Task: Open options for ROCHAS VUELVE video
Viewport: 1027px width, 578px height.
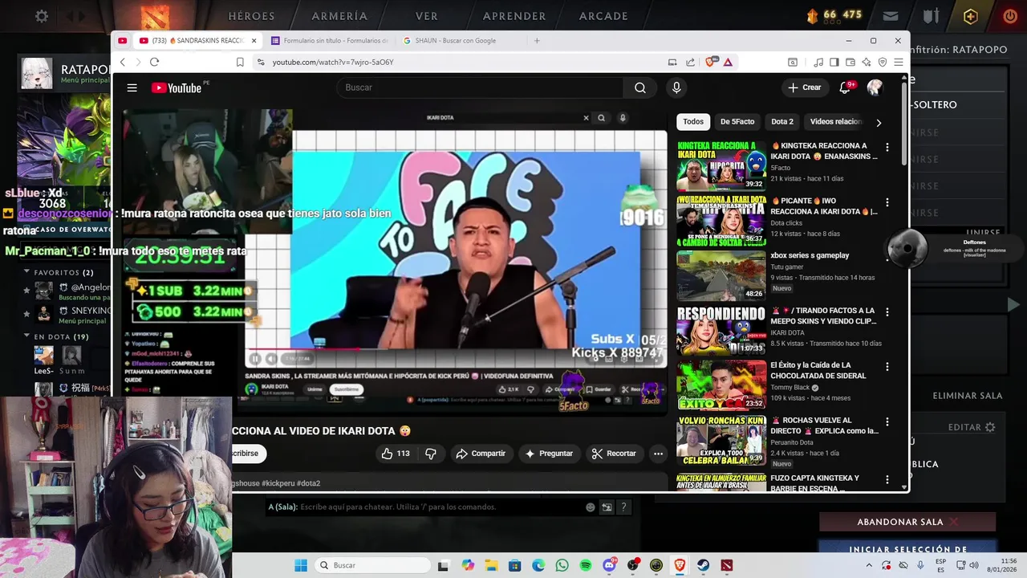Action: pyautogui.click(x=887, y=421)
